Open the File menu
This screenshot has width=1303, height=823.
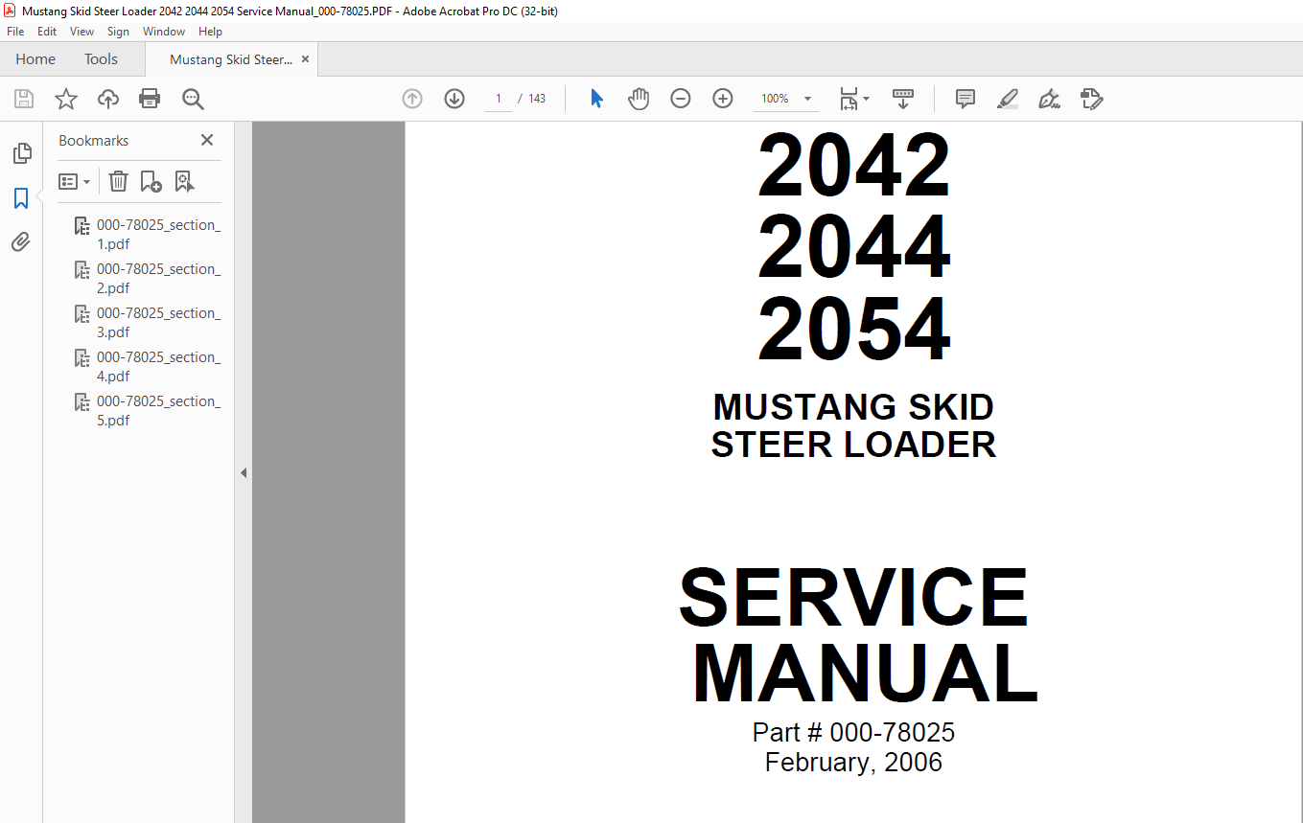pos(15,32)
